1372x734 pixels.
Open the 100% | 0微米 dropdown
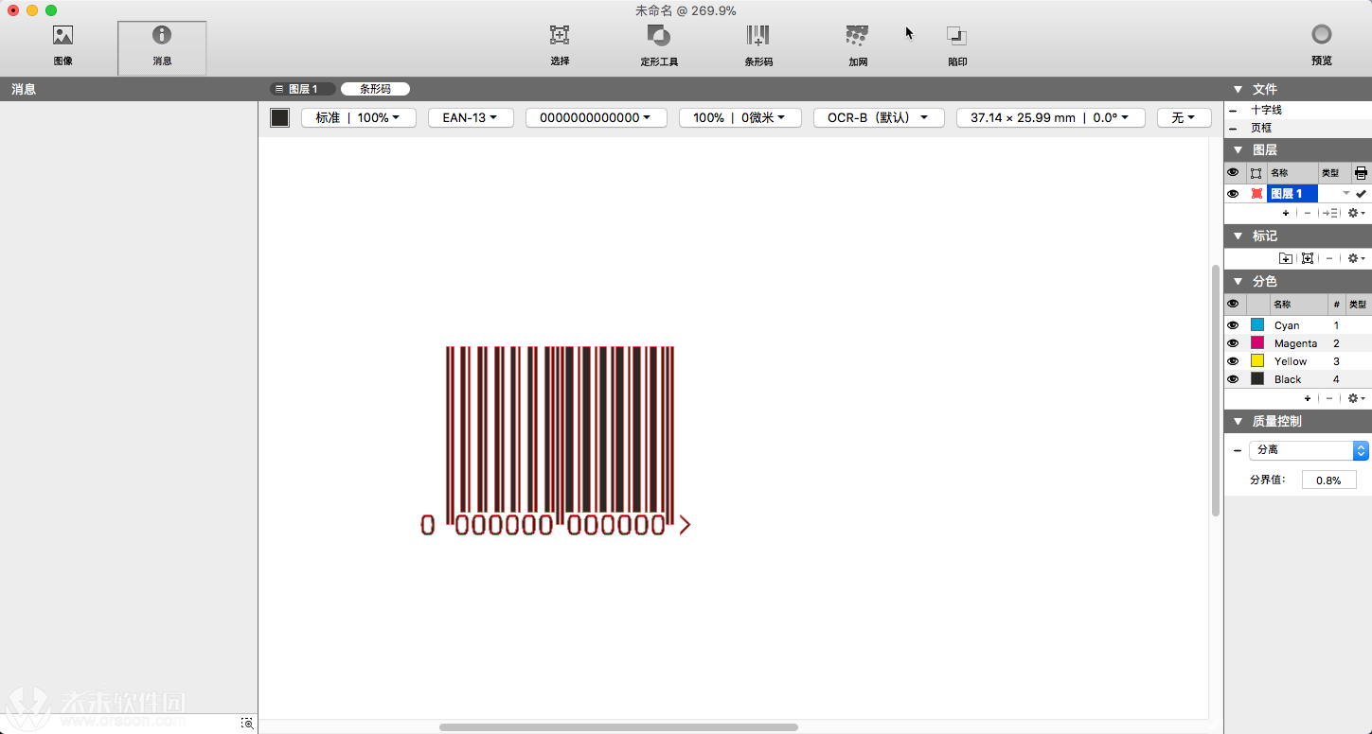coord(740,117)
